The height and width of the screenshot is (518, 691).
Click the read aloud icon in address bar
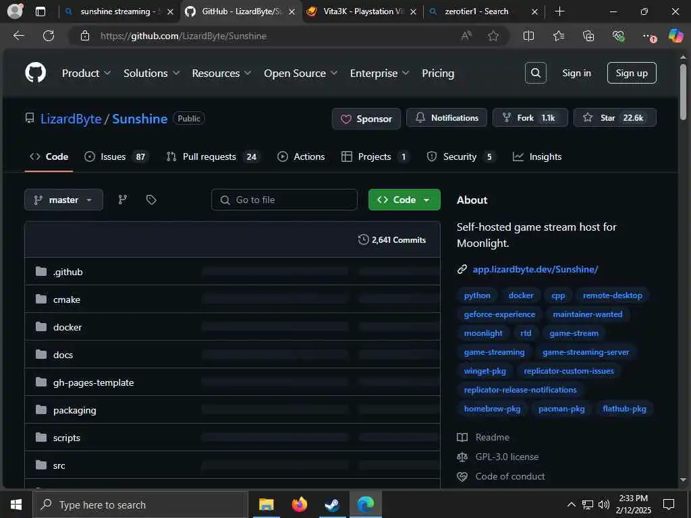[x=466, y=36]
